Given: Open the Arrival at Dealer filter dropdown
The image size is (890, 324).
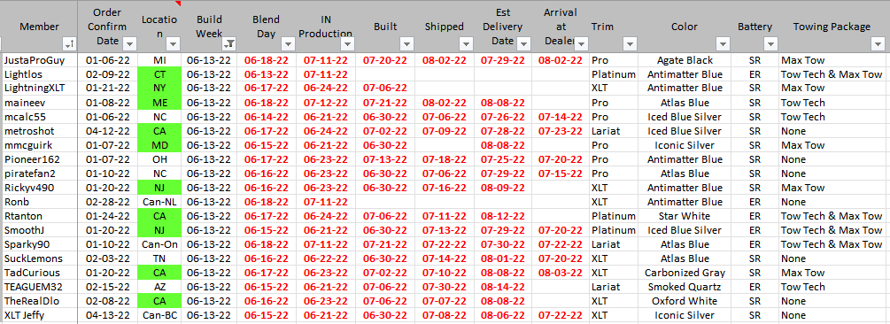Looking at the screenshot, I should click(583, 43).
